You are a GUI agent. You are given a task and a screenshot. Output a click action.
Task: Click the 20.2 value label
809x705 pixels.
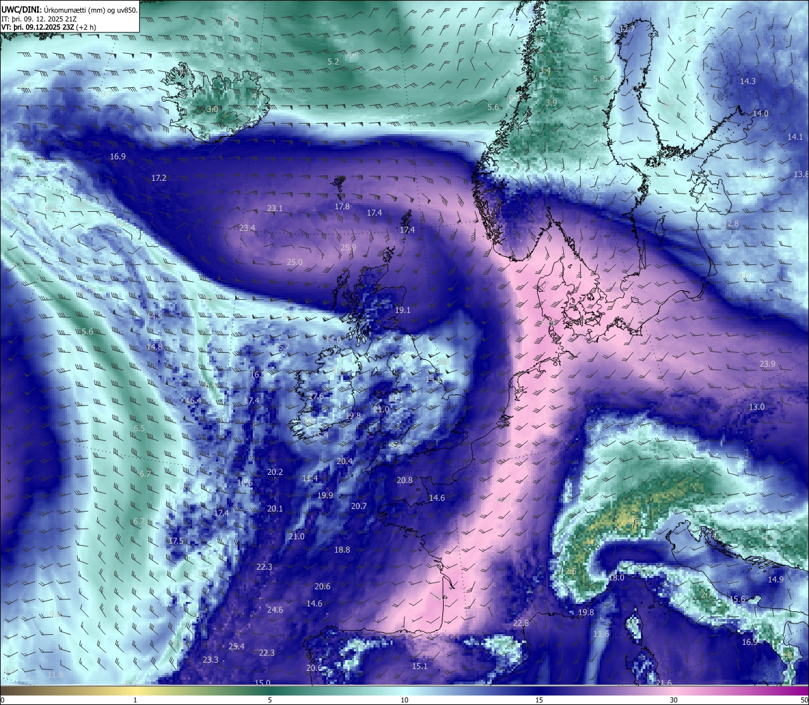(275, 472)
